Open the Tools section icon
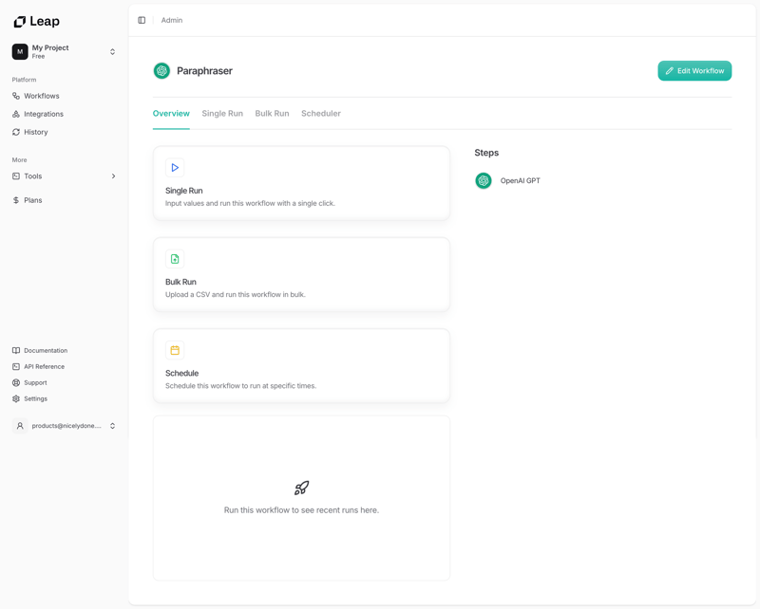The image size is (760, 609). coord(15,175)
